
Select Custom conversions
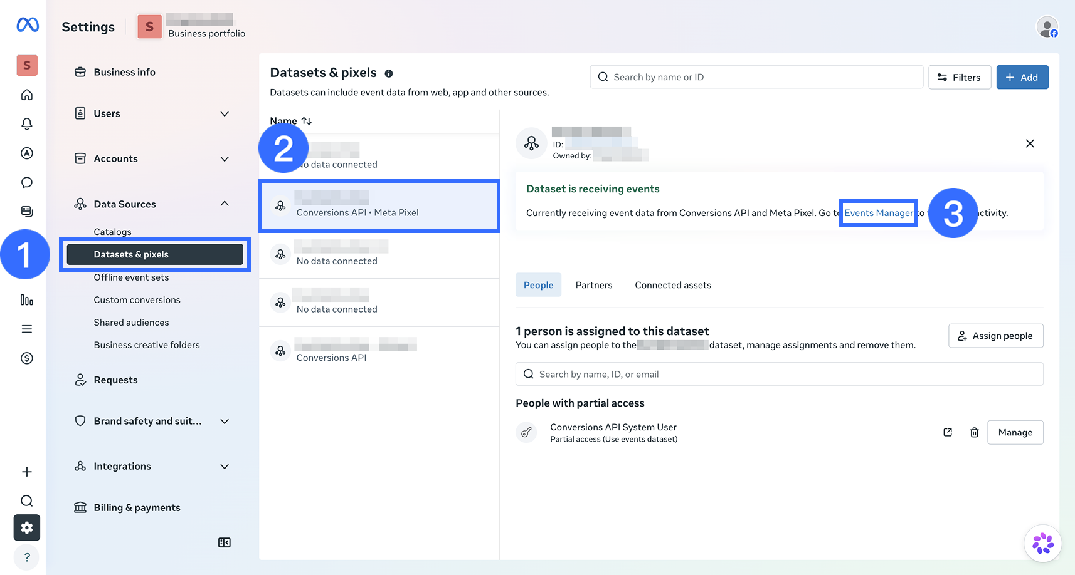137,300
